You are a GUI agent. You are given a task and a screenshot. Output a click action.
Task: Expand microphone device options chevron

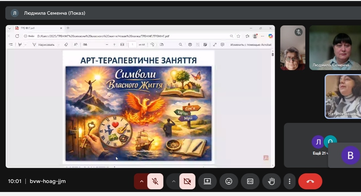point(141,181)
